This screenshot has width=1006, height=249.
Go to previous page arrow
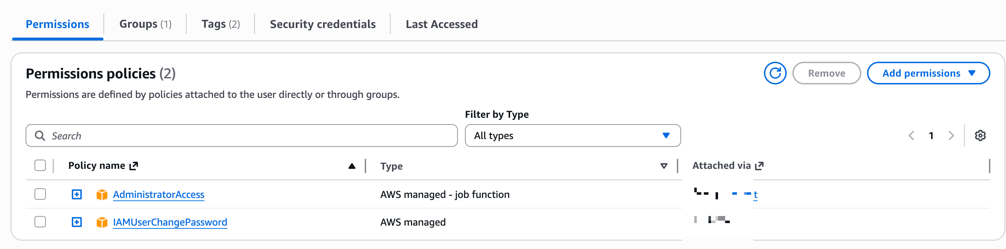coord(911,135)
